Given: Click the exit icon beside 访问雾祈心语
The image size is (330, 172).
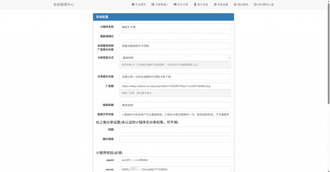Looking at the screenshot, I should (256, 5).
